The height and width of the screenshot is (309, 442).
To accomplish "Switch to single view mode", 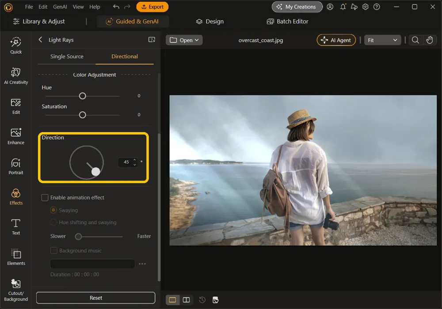I will [172, 300].
